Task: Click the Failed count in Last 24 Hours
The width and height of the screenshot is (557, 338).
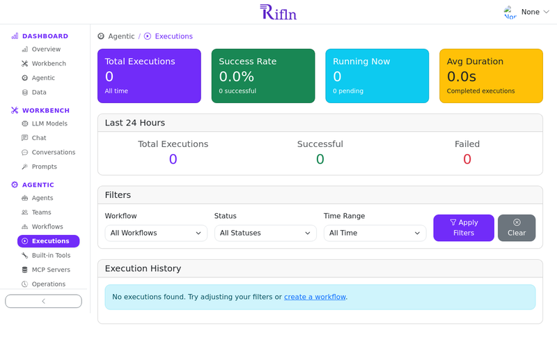Action: click(x=467, y=159)
